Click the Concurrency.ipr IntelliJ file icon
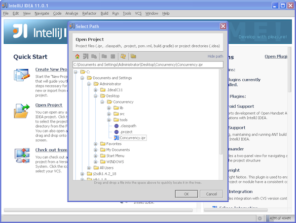Viewport: 296px width, 223px height. [x=116, y=138]
